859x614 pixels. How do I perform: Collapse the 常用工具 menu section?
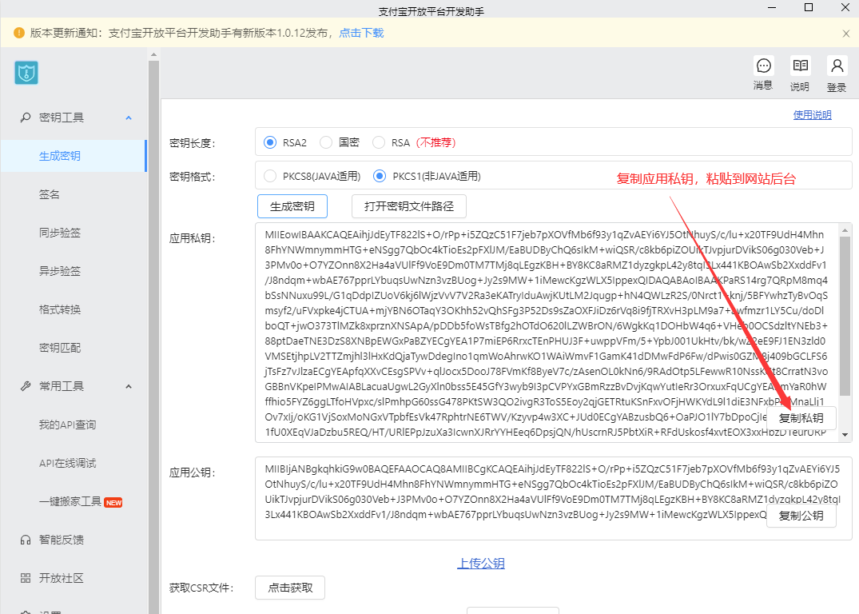point(129,386)
